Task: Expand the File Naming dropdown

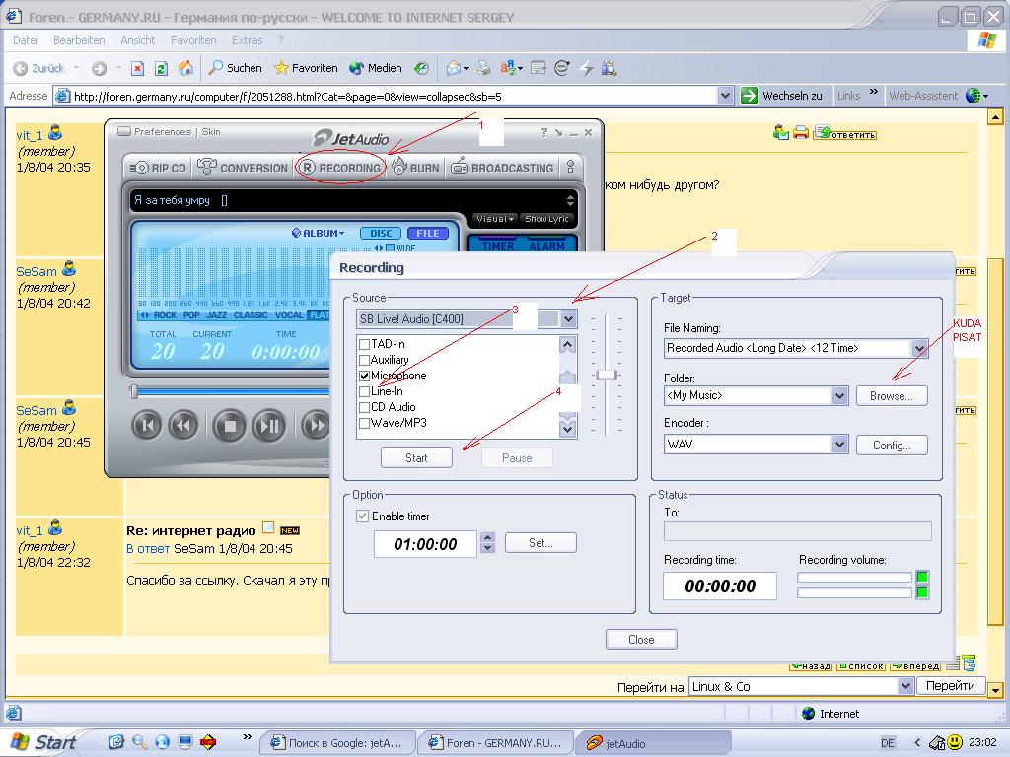Action: (919, 348)
